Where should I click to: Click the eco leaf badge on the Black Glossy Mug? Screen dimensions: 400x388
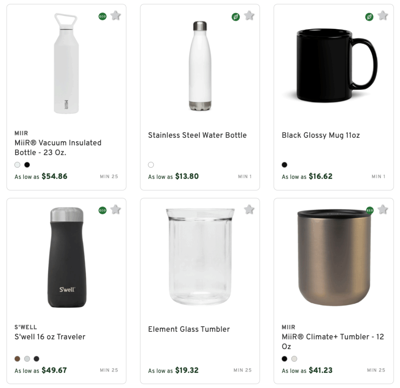tap(369, 17)
